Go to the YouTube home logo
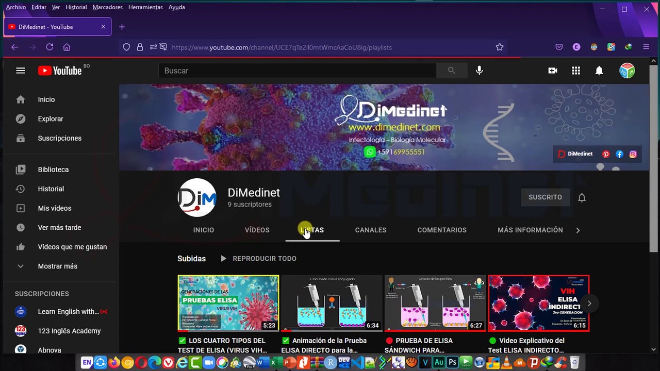This screenshot has height=371, width=660. click(x=60, y=71)
